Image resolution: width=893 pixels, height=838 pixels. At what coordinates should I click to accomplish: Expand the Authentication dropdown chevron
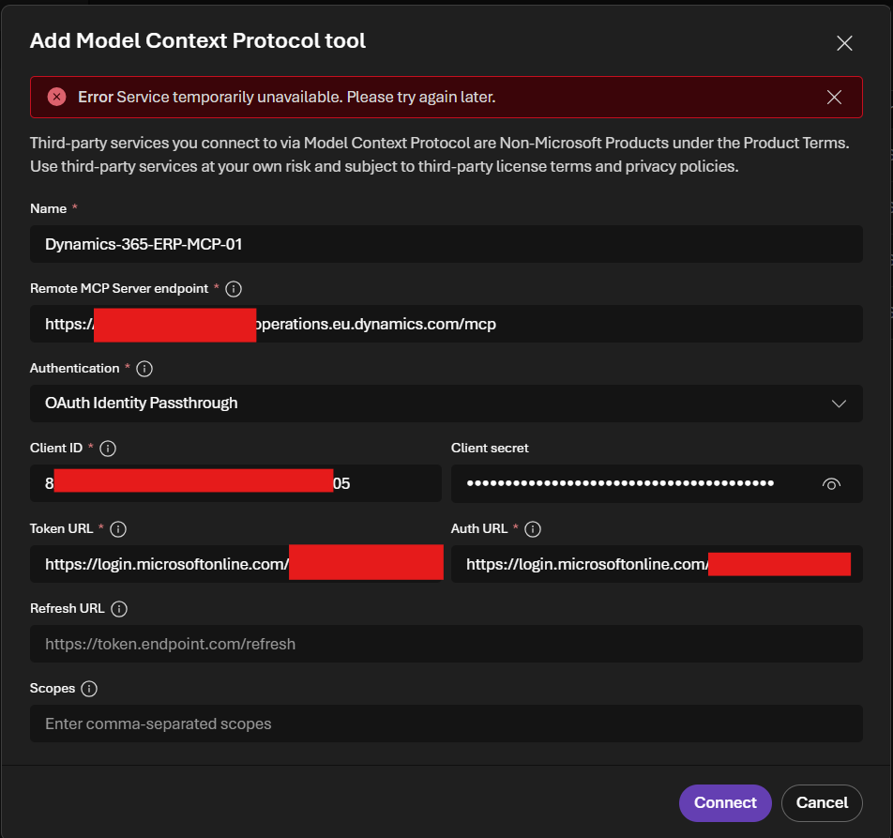pyautogui.click(x=839, y=404)
